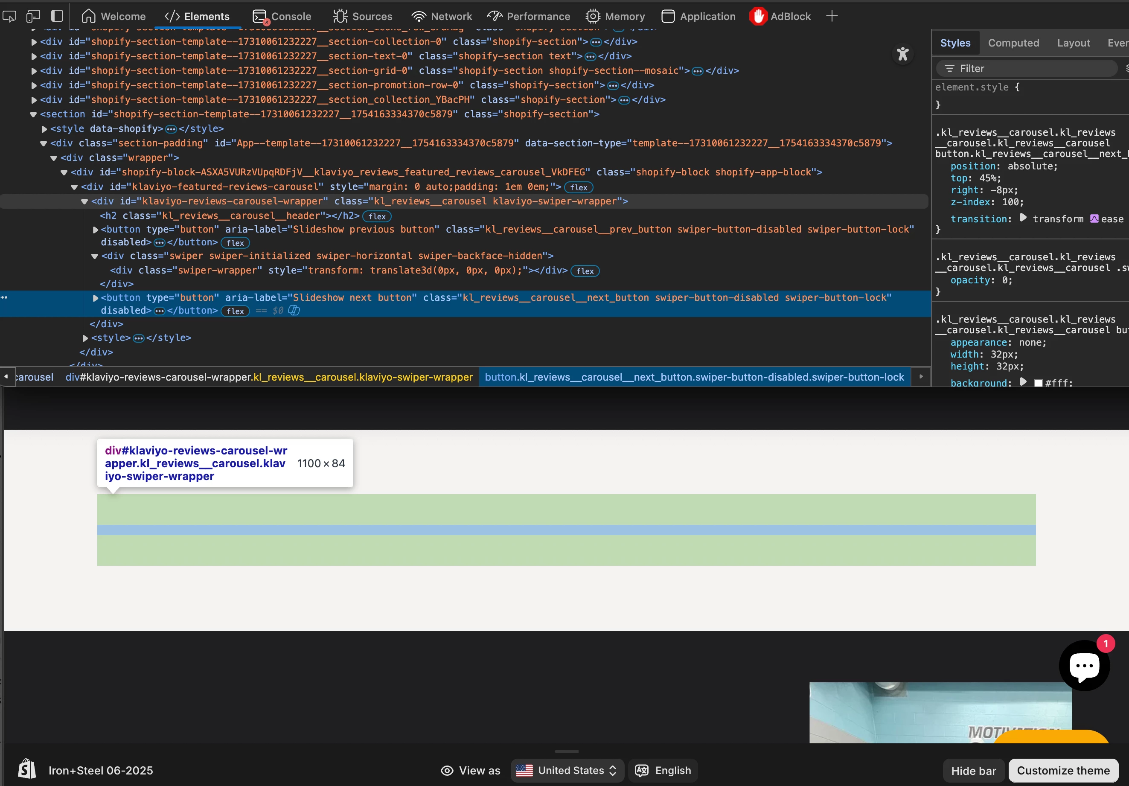Click the View as eye button

click(470, 771)
